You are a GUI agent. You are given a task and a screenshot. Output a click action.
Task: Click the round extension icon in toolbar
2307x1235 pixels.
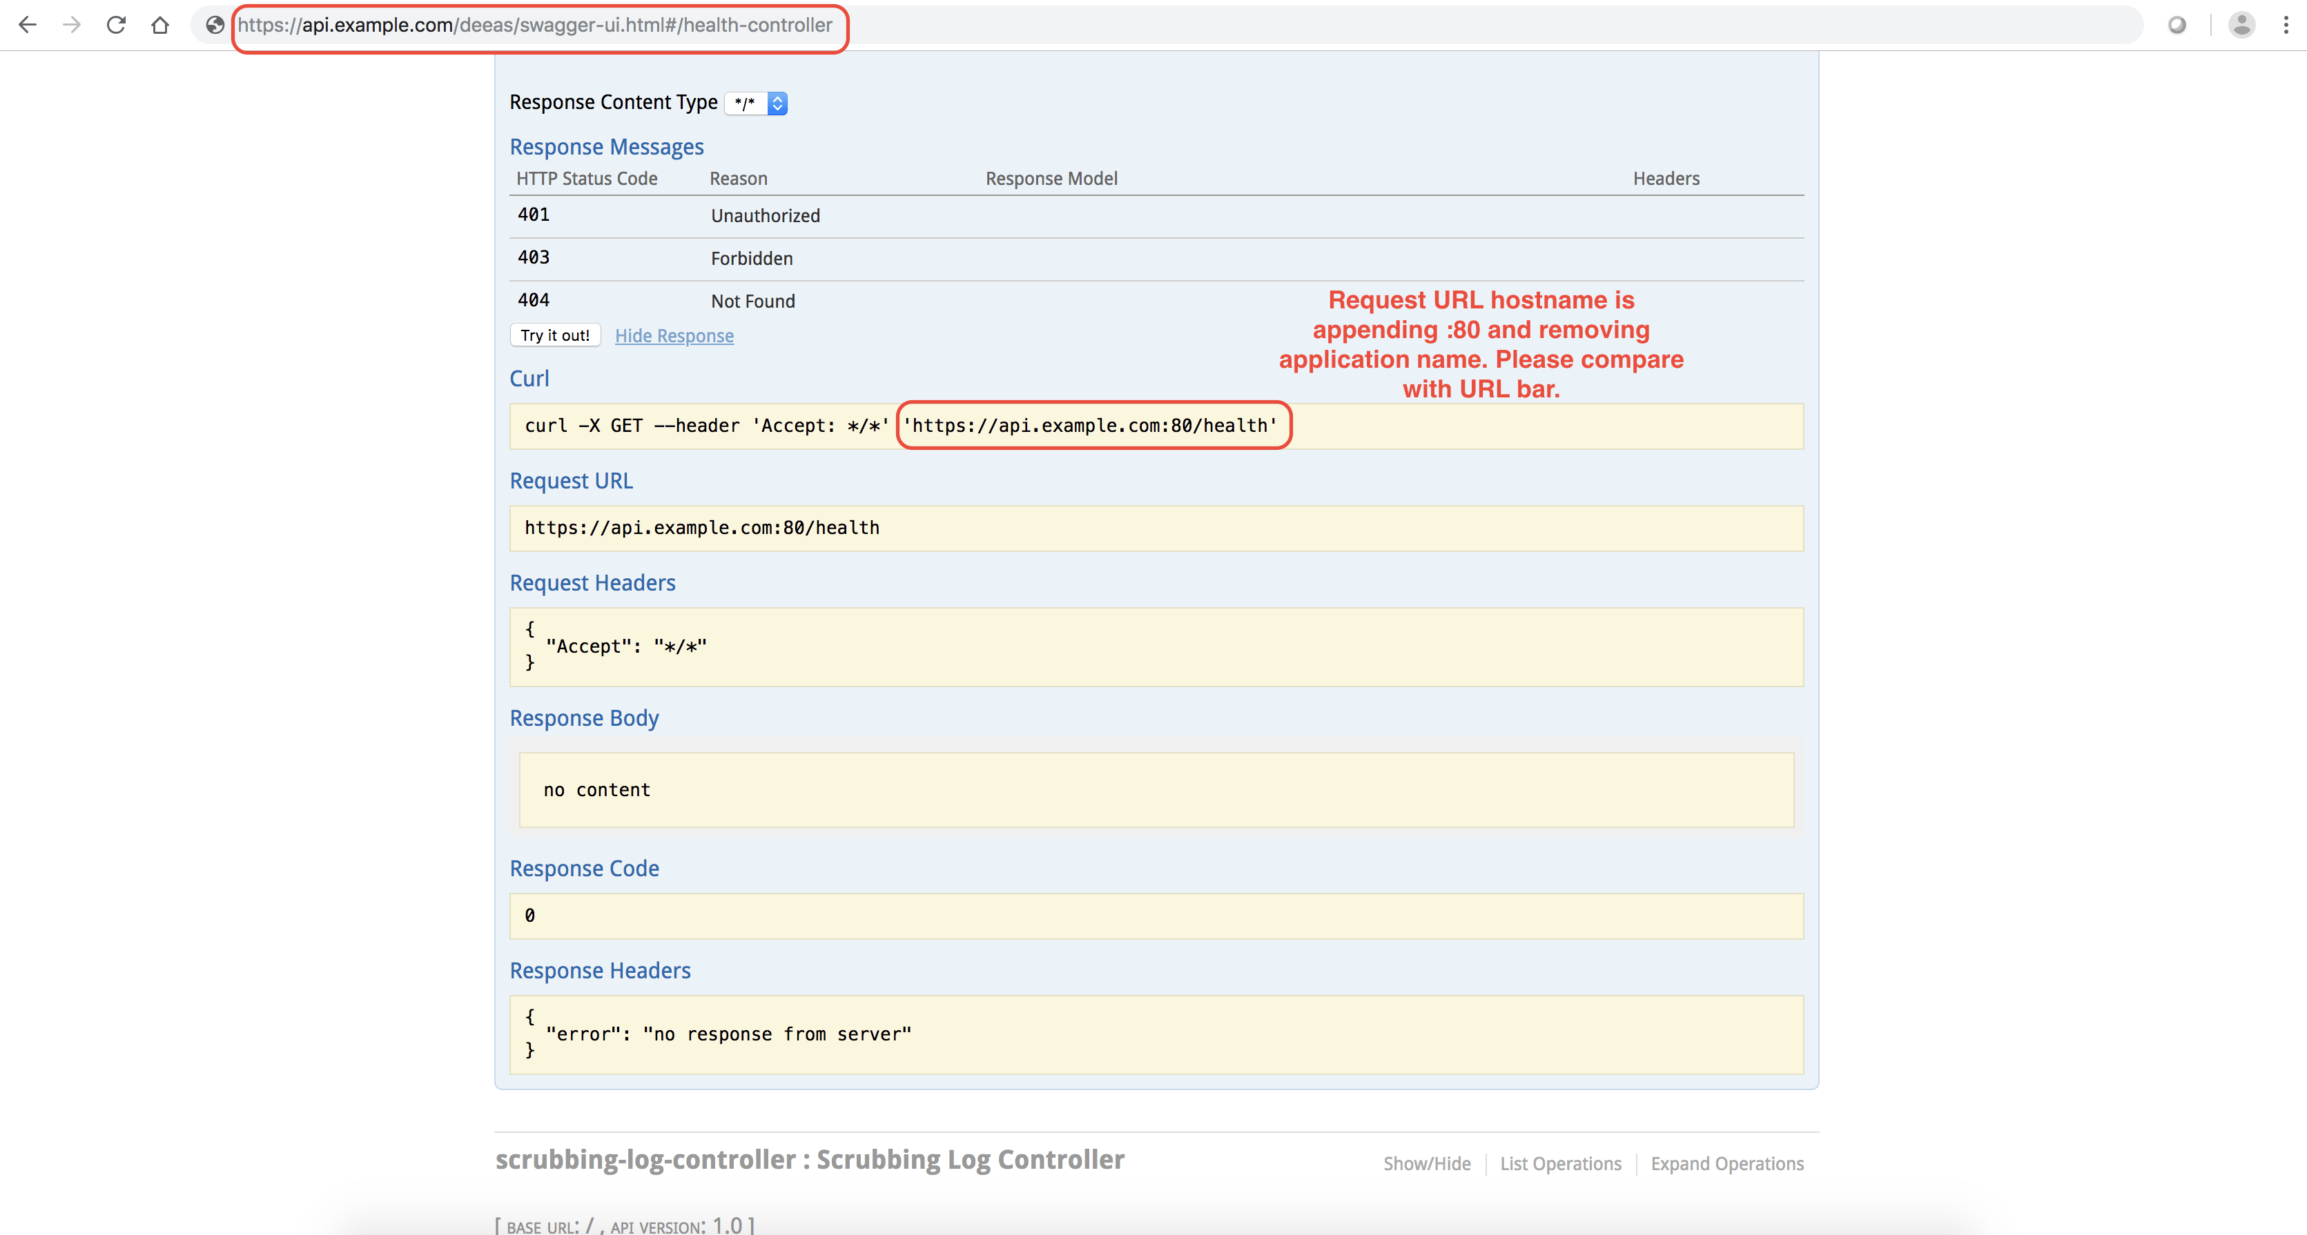(x=2177, y=25)
